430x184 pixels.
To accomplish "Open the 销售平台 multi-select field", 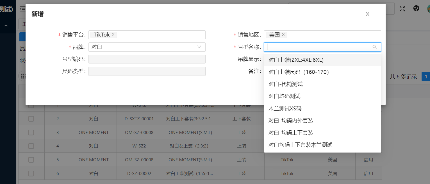I will 160,35.
